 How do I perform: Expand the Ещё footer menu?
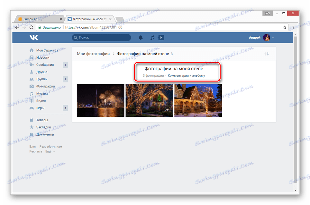[49, 151]
